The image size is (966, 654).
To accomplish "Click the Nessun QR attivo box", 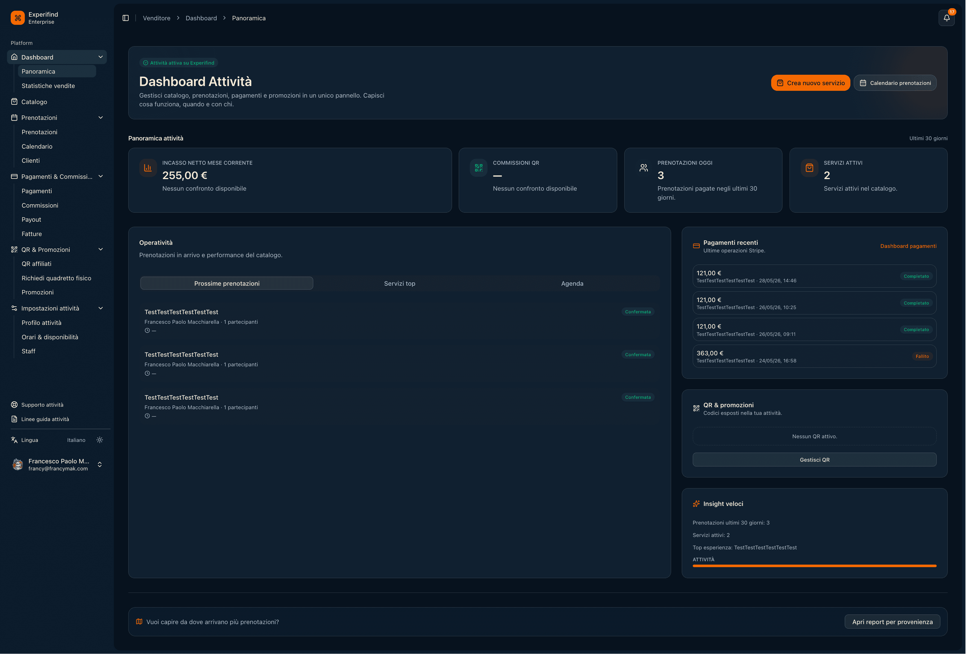I will click(814, 436).
